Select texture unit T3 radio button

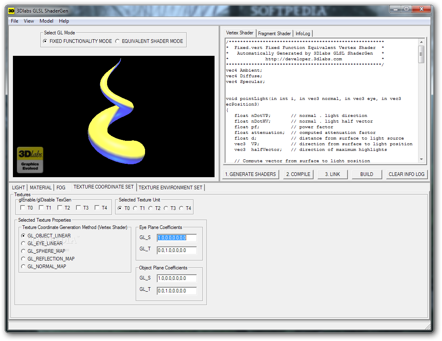tap(166, 208)
